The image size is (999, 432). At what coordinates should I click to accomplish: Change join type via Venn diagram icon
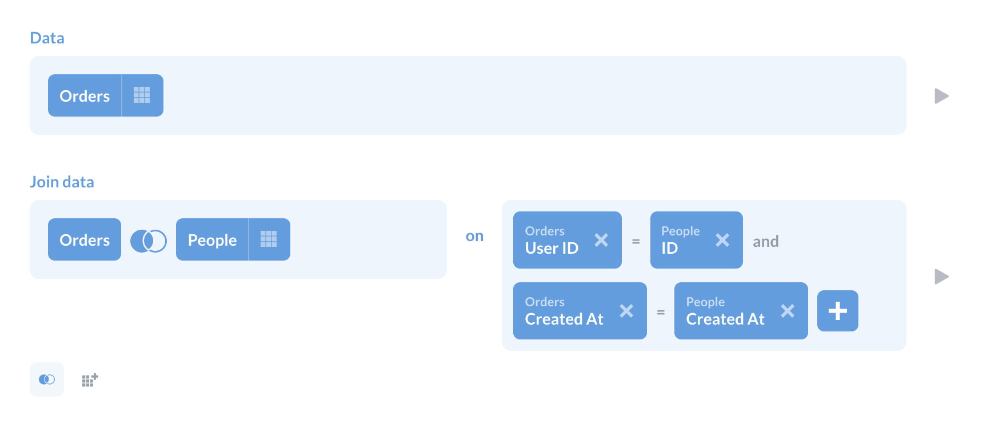click(x=149, y=241)
